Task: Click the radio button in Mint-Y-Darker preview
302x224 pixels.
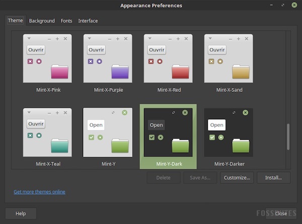Action: pos(221,137)
